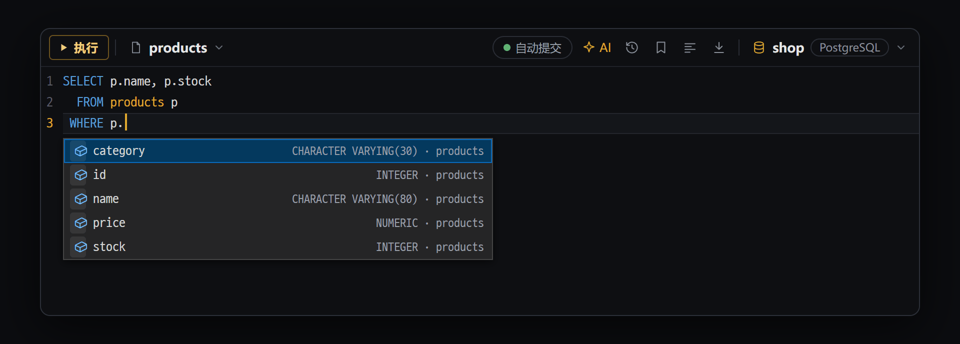960x344 pixels.
Task: Open the database connection dropdown arrow
Action: pos(901,47)
